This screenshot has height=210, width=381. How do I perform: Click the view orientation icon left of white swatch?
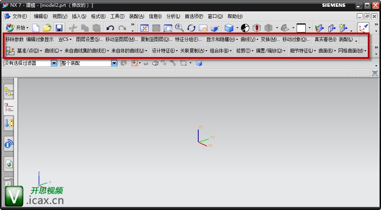click(x=285, y=28)
